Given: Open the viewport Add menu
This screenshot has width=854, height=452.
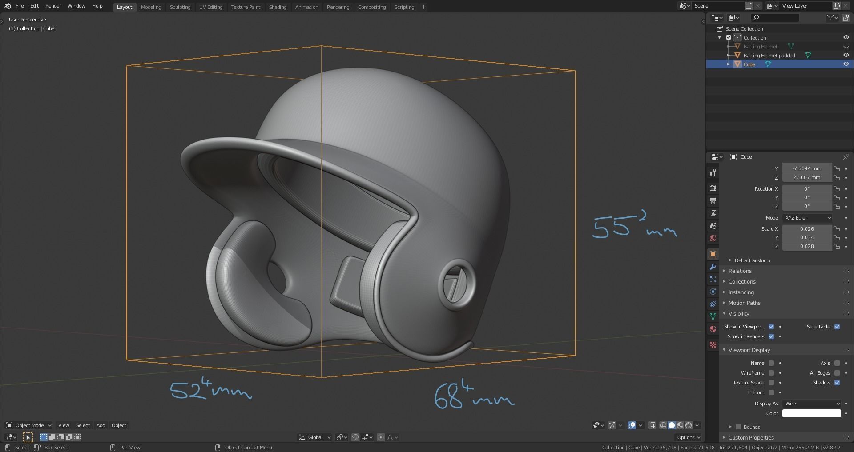Looking at the screenshot, I should pyautogui.click(x=101, y=425).
